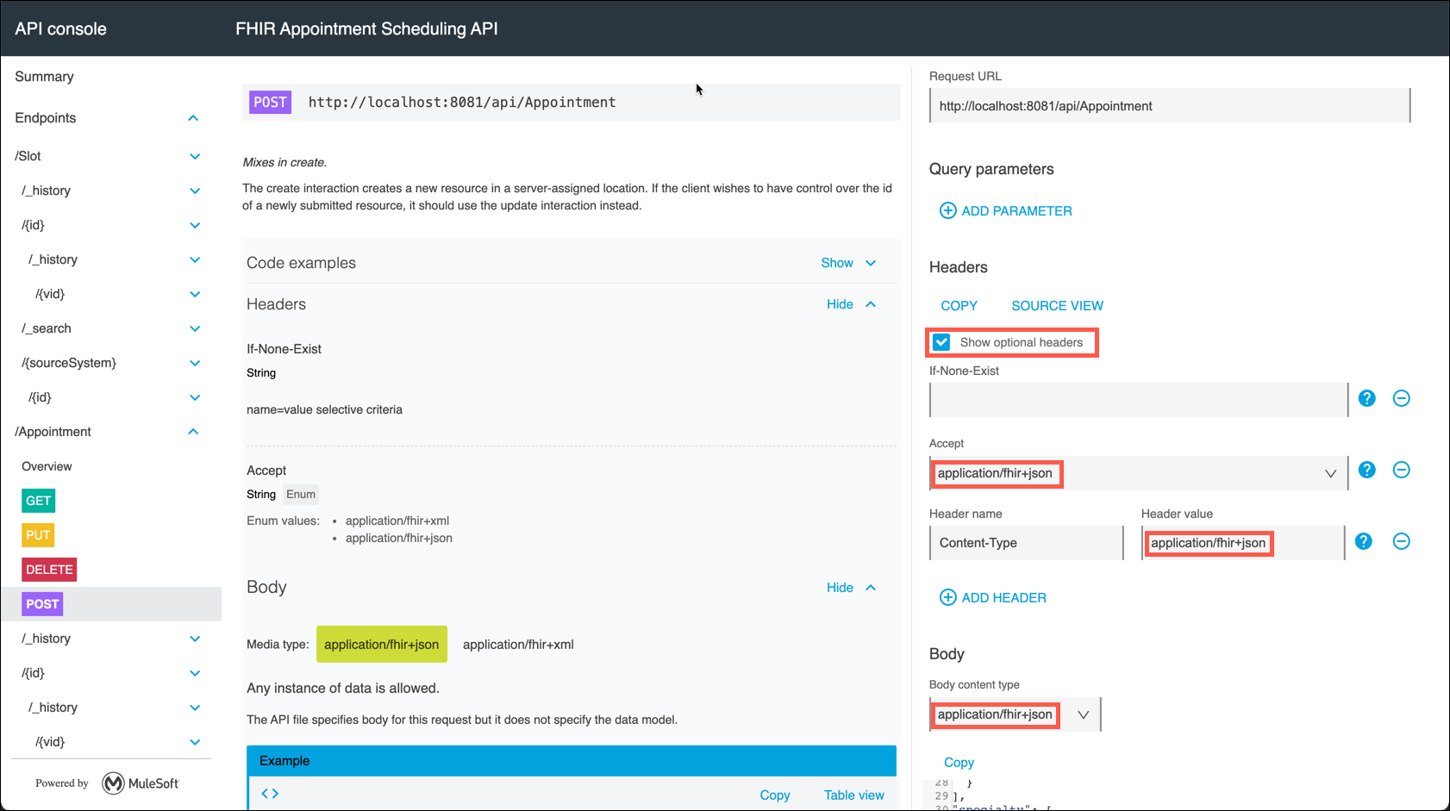1450x811 pixels.
Task: Click Copy under Body content type
Action: (959, 762)
